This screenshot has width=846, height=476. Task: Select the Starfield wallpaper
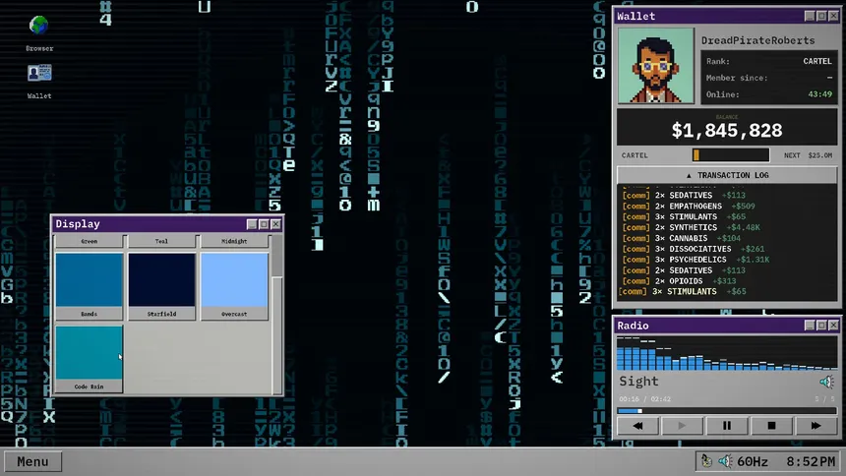(162, 286)
